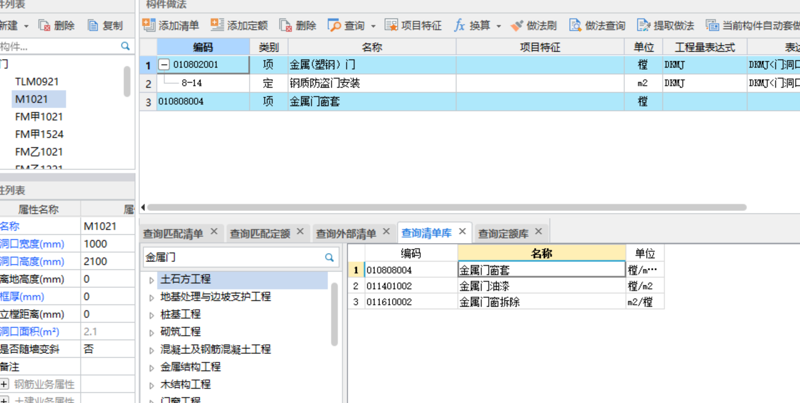
Task: Click the 编码 column header in 构件做法
Action: coord(203,47)
